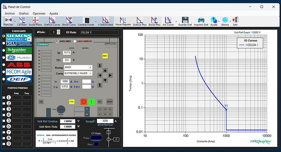Image resolution: width=281 pixels, height=152 pixels.
Task: Click Imprimir Graf printer icon
Action: click(201, 21)
